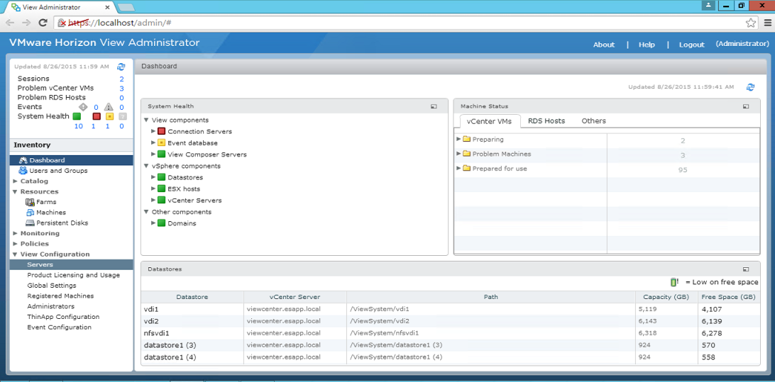Open the Help link
Viewport: 775px width, 382px height.
[647, 45]
